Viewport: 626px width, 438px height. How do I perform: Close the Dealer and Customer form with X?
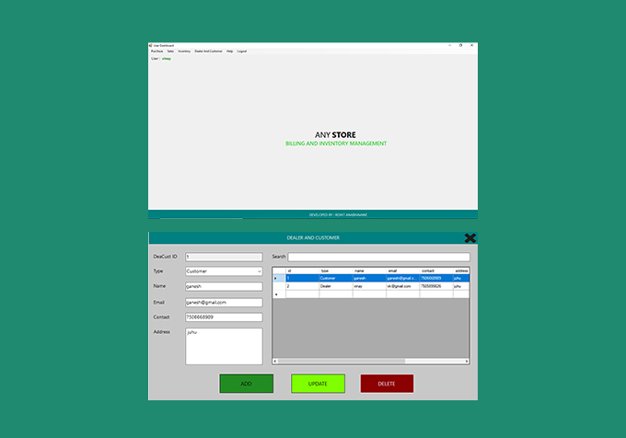[469, 238]
